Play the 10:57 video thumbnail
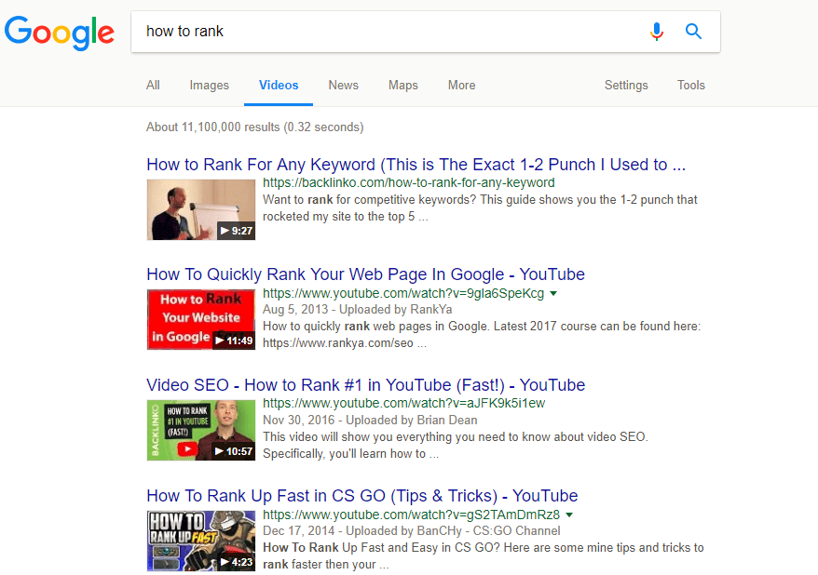The image size is (818, 575). (x=201, y=430)
